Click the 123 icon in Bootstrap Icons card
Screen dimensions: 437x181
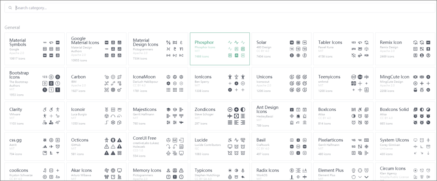pos(45,77)
